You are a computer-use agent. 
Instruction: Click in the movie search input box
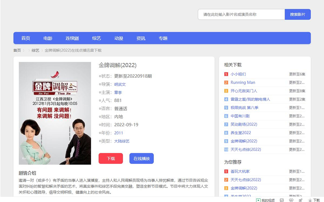pos(241,15)
